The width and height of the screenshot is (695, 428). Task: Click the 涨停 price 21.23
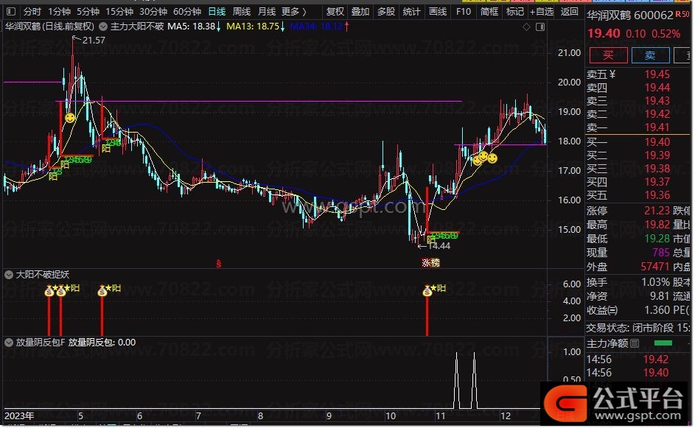(657, 211)
